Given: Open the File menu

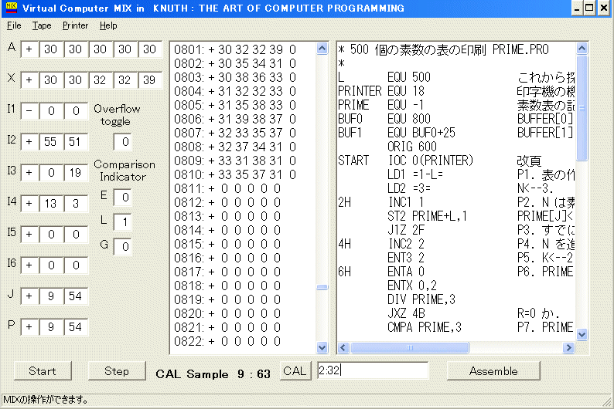Looking at the screenshot, I should pos(14,25).
